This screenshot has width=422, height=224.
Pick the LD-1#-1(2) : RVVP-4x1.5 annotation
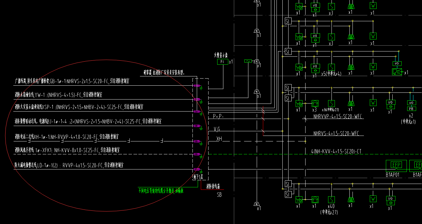click(70, 165)
